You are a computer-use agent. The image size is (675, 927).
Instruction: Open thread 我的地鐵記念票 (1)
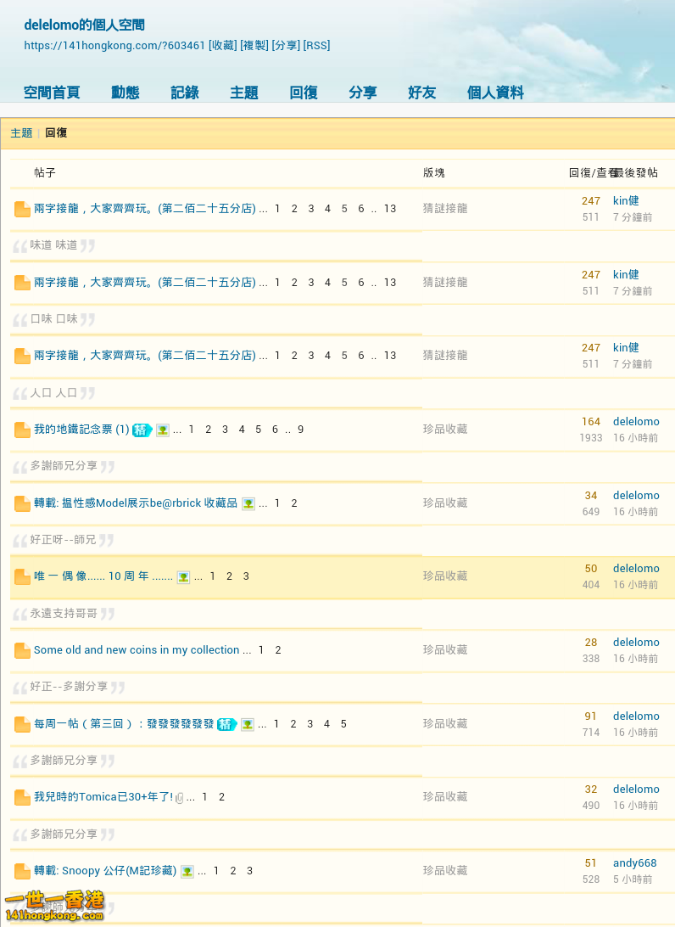81,430
